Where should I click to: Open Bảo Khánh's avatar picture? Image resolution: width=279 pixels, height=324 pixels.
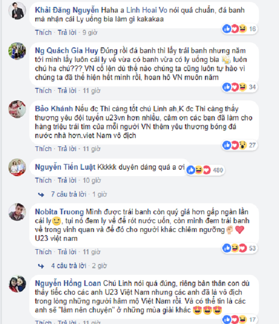(x=17, y=109)
